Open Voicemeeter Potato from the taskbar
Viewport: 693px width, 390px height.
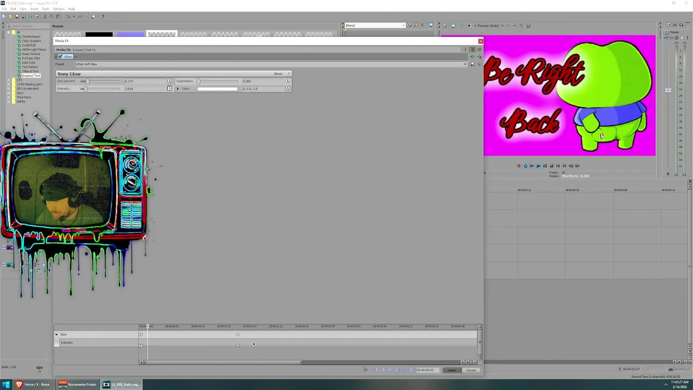pos(77,385)
